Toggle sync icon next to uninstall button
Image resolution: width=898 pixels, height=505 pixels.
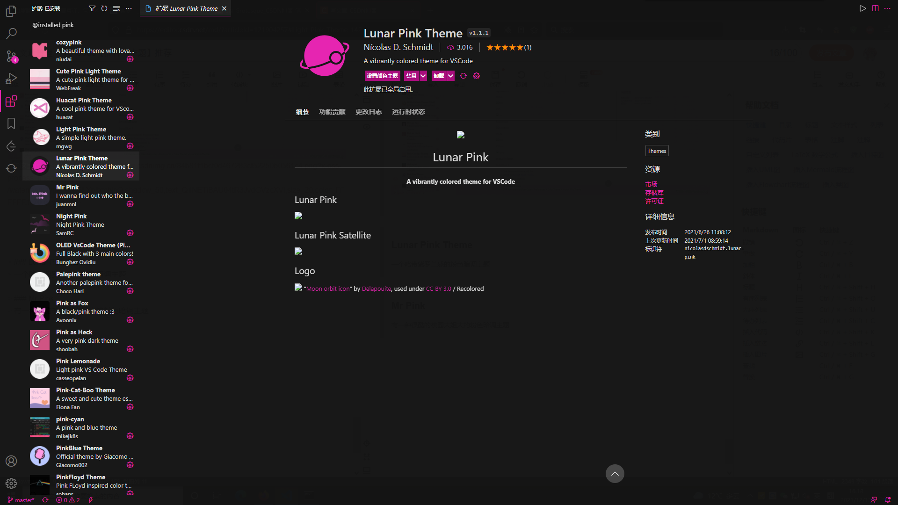[x=463, y=76]
